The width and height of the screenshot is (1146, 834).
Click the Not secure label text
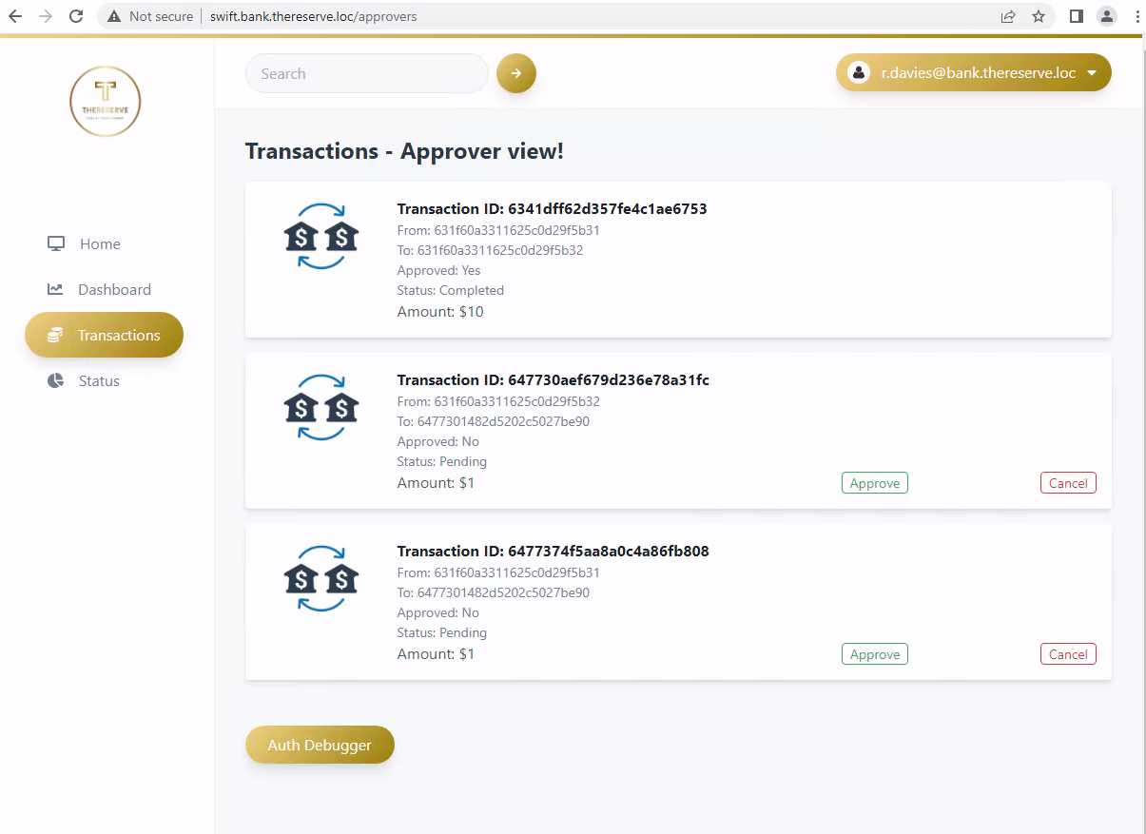[x=161, y=16]
